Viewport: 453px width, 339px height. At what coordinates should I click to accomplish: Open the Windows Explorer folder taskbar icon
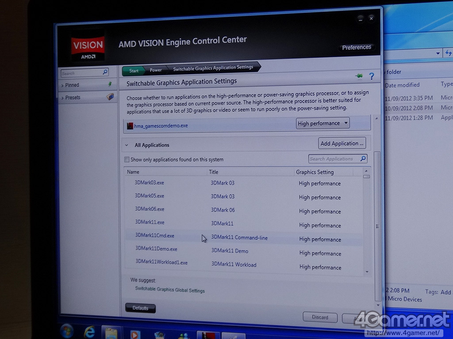point(111,333)
